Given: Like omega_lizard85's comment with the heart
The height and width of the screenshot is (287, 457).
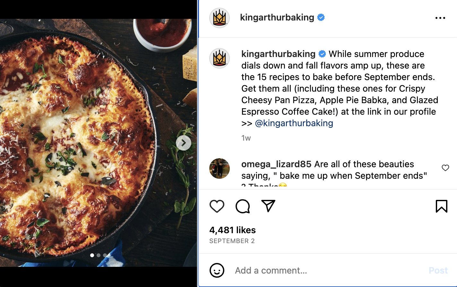Looking at the screenshot, I should (445, 168).
